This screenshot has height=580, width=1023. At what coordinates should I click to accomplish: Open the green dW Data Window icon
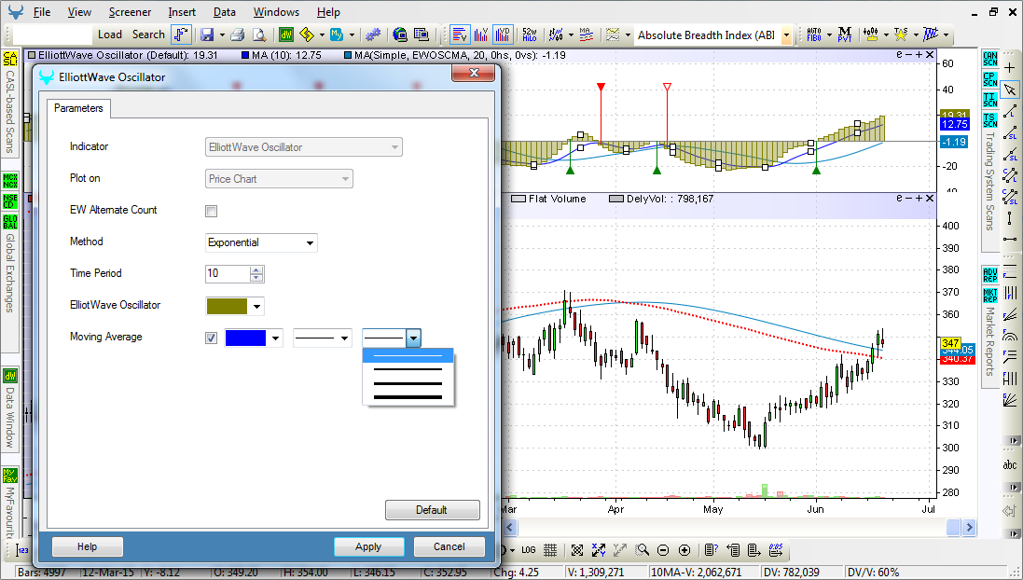pos(285,35)
